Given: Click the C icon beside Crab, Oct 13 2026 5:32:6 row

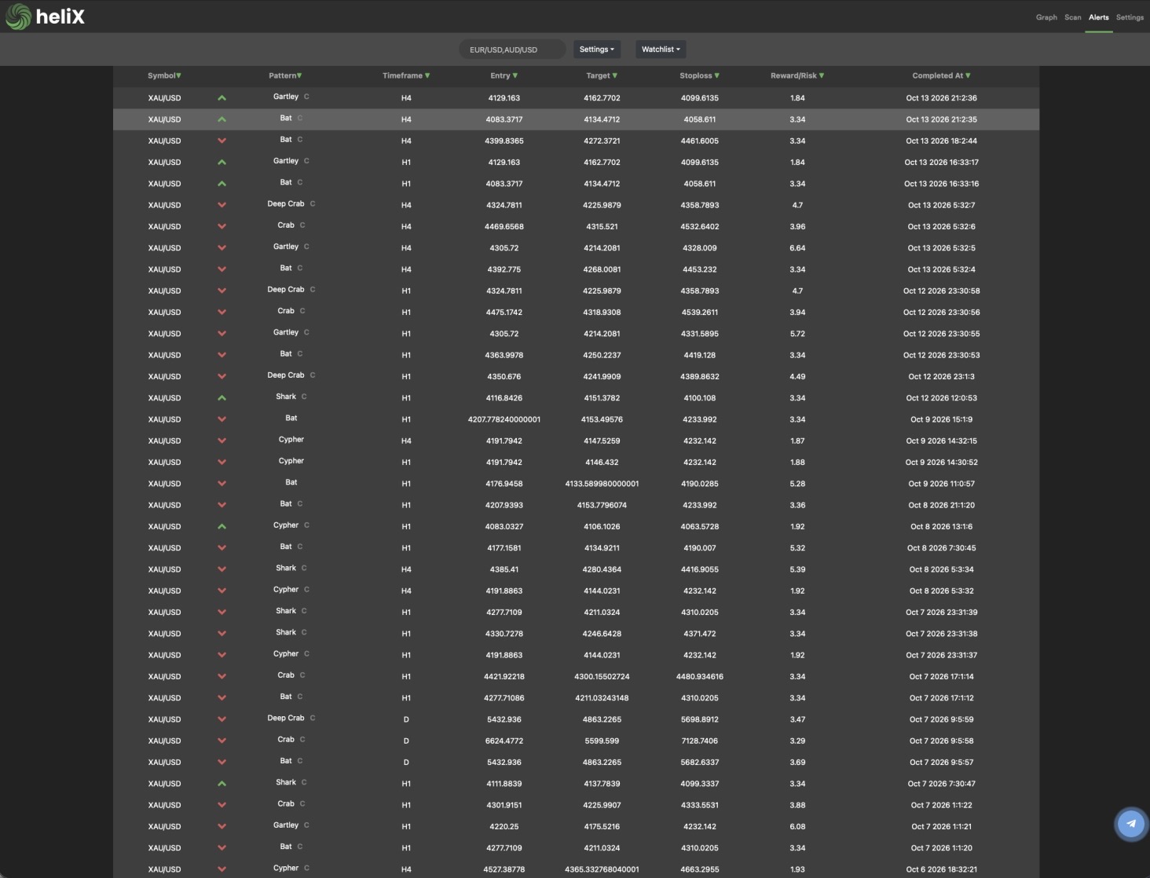Looking at the screenshot, I should click(302, 225).
